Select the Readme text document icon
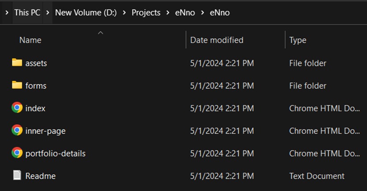This screenshot has width=367, height=191. point(17,175)
